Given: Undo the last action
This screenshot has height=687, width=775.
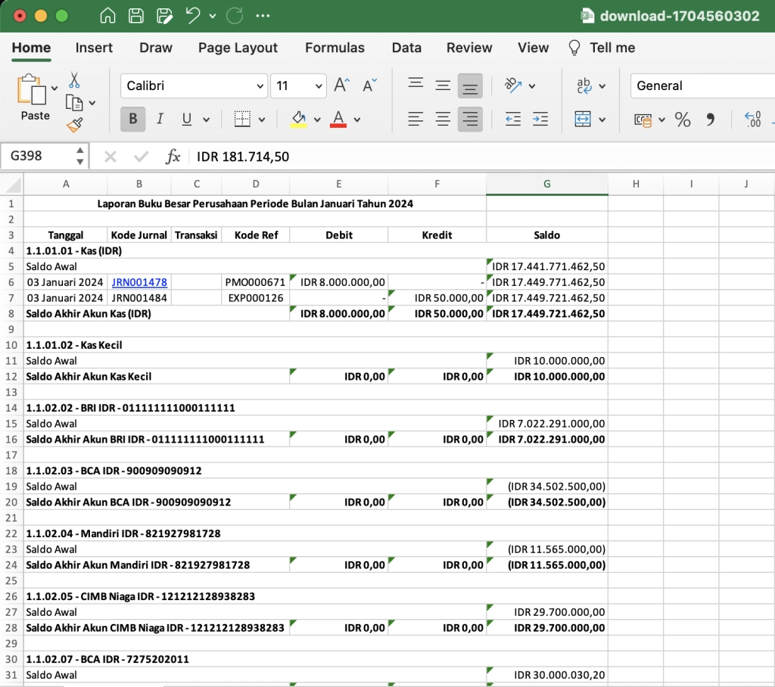Looking at the screenshot, I should coord(191,15).
